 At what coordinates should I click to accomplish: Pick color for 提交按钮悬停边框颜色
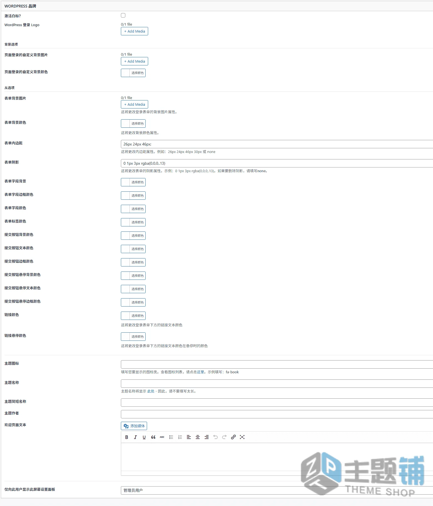[x=133, y=302]
